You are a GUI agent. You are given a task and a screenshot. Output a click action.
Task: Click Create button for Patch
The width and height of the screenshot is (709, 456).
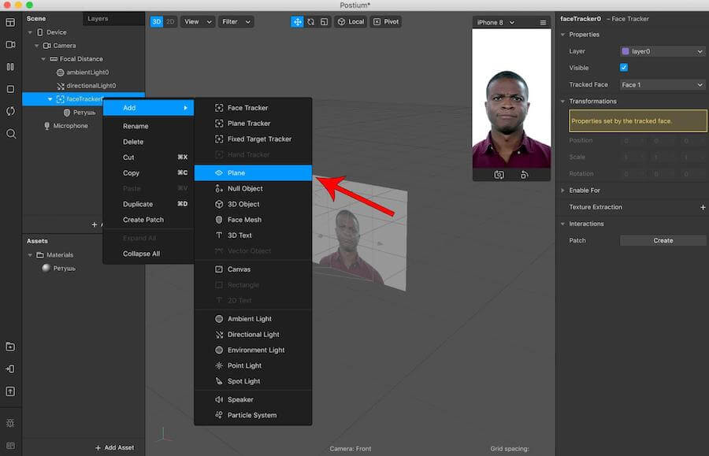(663, 240)
